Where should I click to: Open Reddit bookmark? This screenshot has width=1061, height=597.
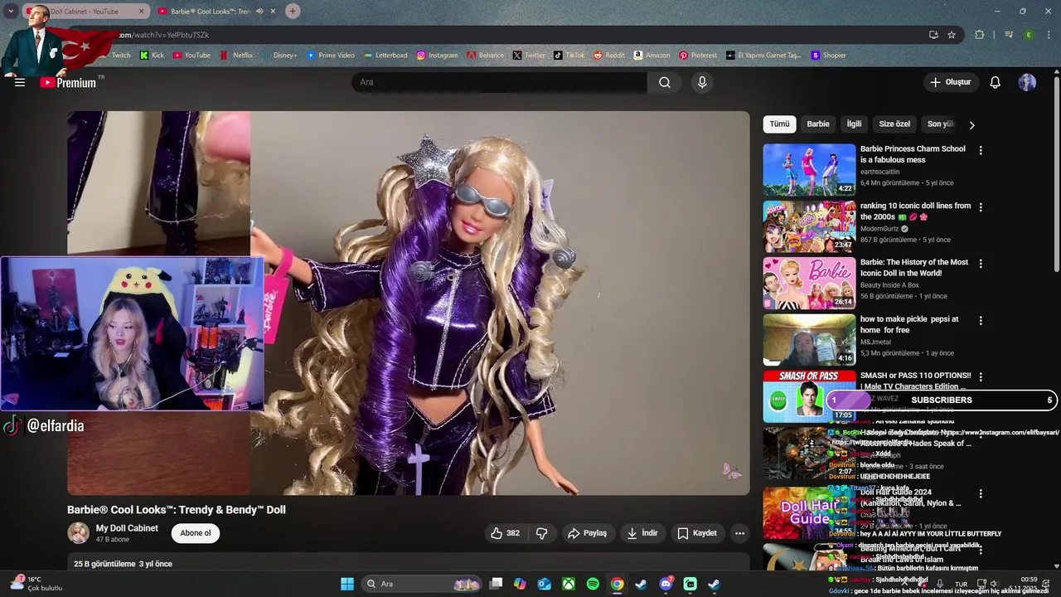608,56
